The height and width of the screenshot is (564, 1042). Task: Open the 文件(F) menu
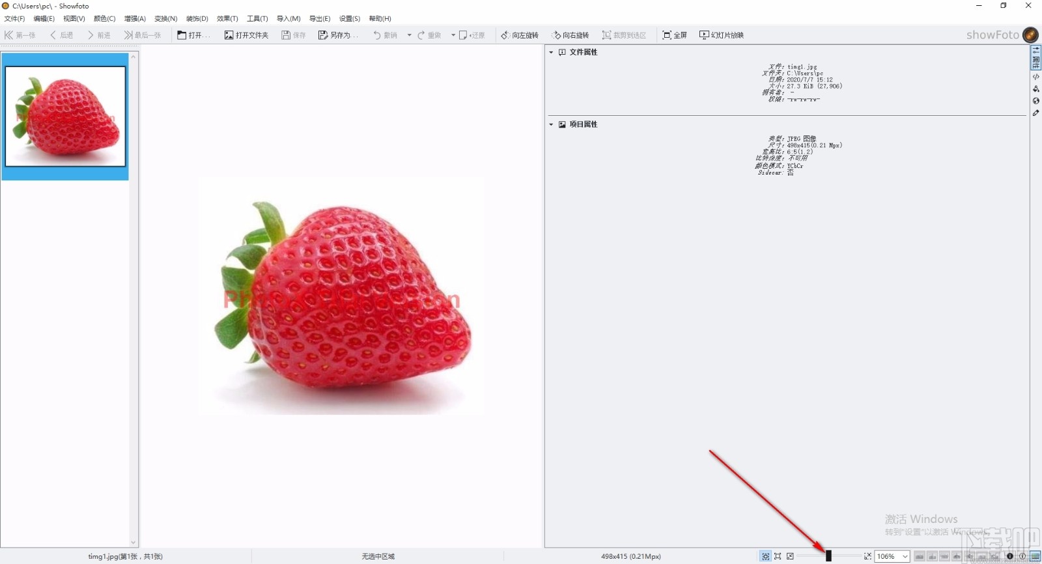(x=14, y=18)
